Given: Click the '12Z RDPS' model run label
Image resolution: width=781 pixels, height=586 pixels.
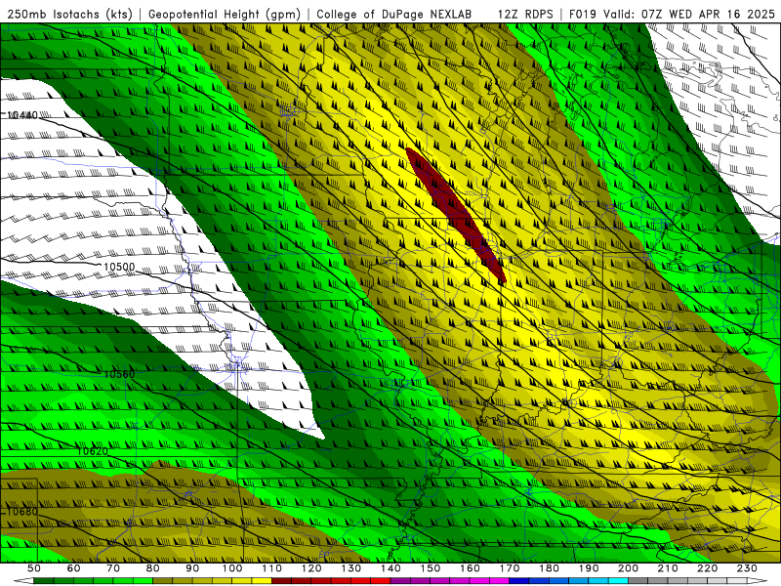Looking at the screenshot, I should pyautogui.click(x=524, y=15).
